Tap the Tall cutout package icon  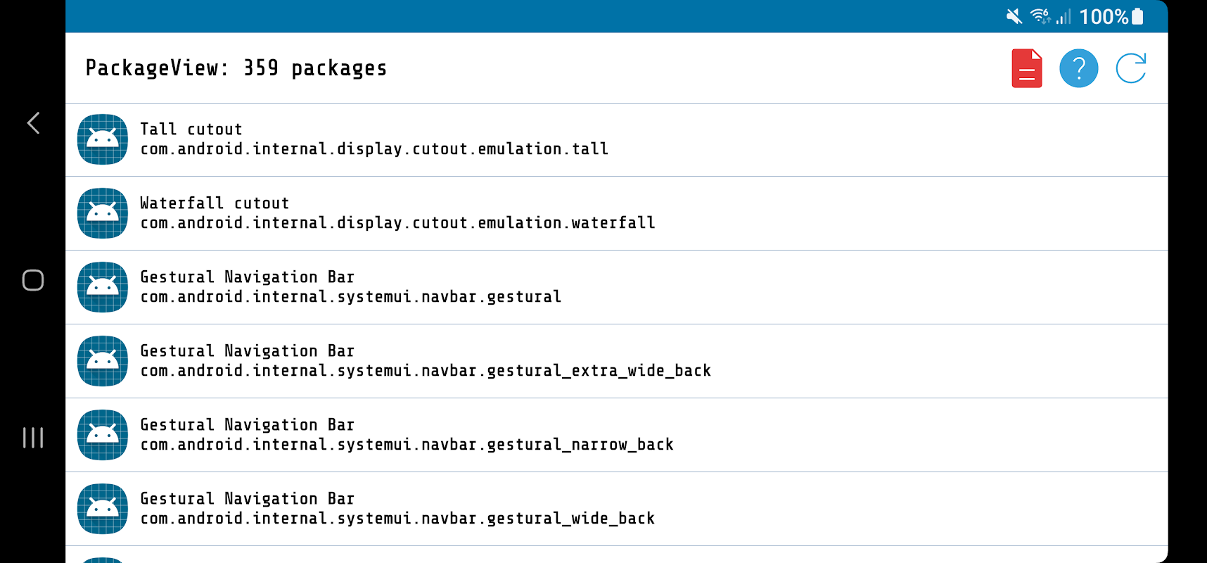tap(103, 139)
